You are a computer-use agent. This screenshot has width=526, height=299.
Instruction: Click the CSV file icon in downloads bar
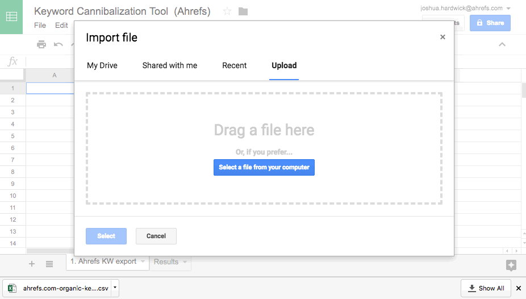tap(12, 288)
